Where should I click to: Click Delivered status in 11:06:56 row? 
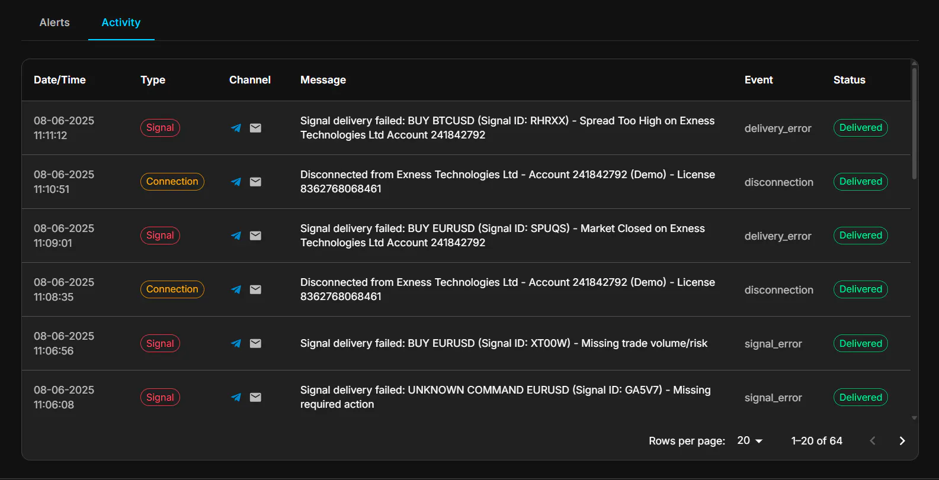[860, 343]
